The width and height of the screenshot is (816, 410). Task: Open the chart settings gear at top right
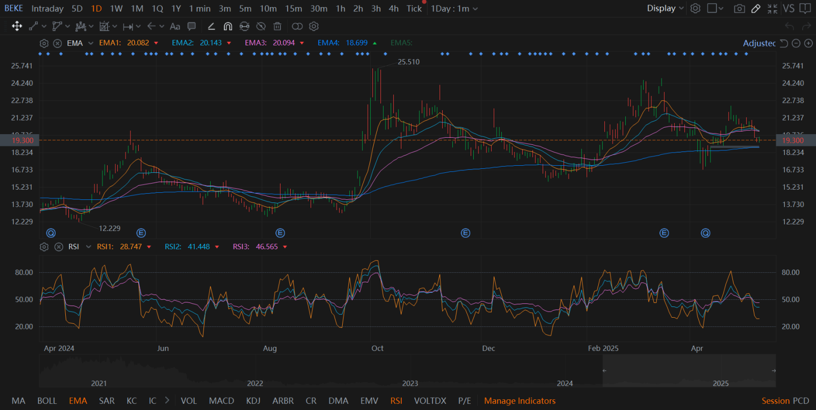tap(696, 8)
